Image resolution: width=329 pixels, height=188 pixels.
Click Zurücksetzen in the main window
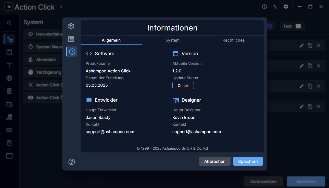263,181
